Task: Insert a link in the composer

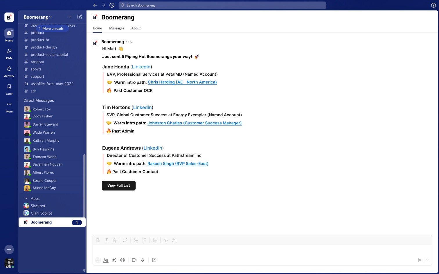Action: 125,240
